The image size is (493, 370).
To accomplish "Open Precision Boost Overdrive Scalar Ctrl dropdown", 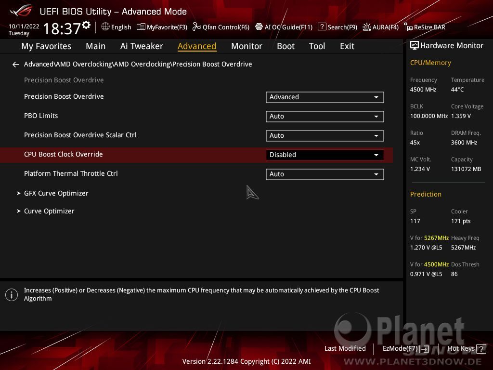I will tap(325, 135).
